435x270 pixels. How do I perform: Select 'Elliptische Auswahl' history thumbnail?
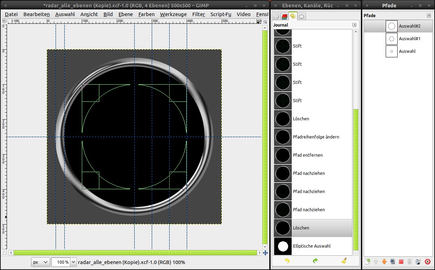283,246
